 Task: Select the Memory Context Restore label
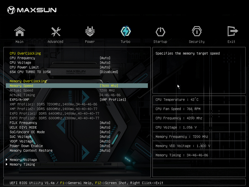(x=31, y=150)
